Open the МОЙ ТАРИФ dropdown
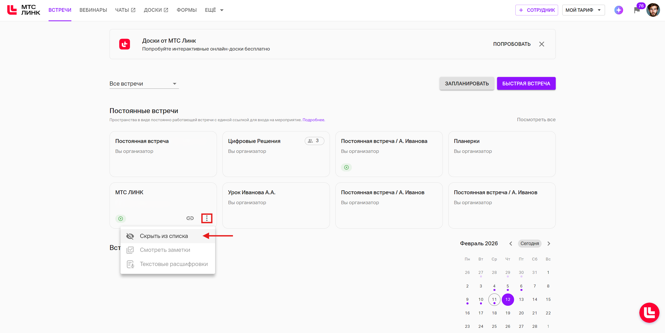The image size is (665, 333). [583, 10]
